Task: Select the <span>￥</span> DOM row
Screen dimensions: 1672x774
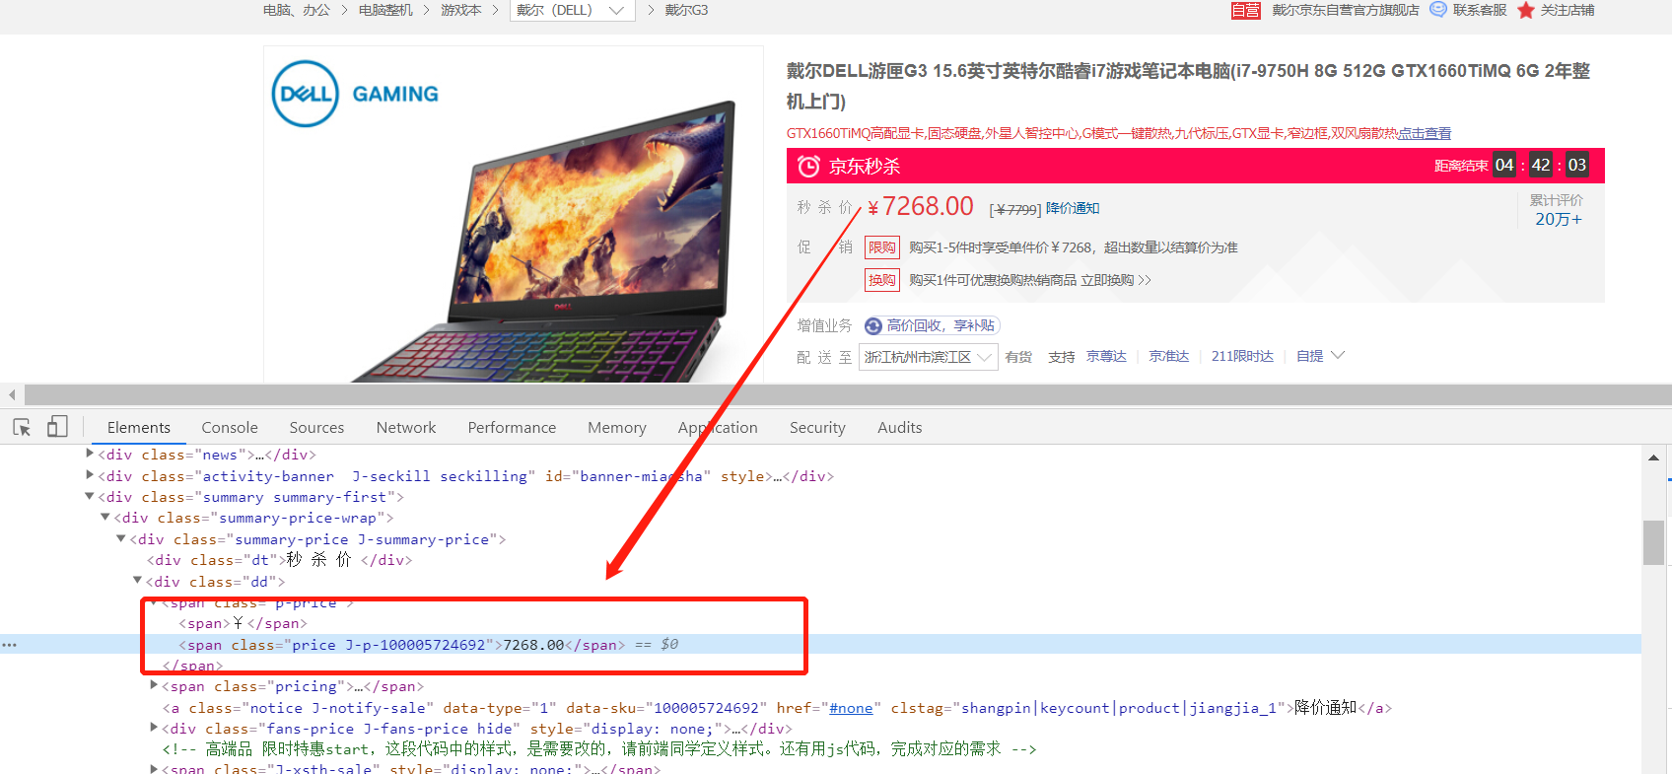Action: coord(243,623)
